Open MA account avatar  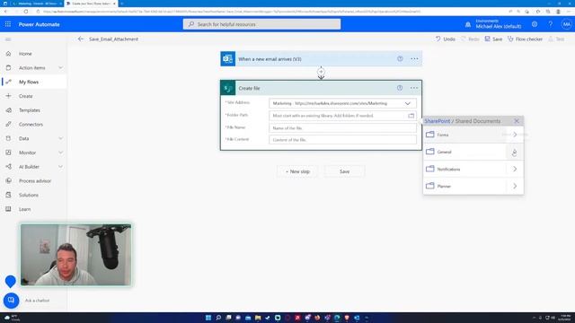(567, 24)
